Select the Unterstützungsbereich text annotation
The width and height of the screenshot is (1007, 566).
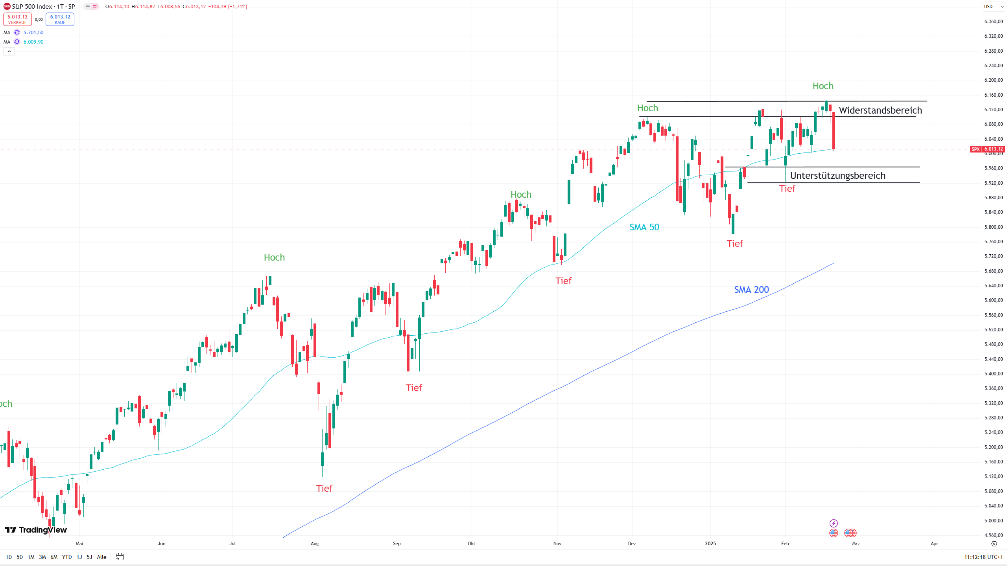(838, 176)
